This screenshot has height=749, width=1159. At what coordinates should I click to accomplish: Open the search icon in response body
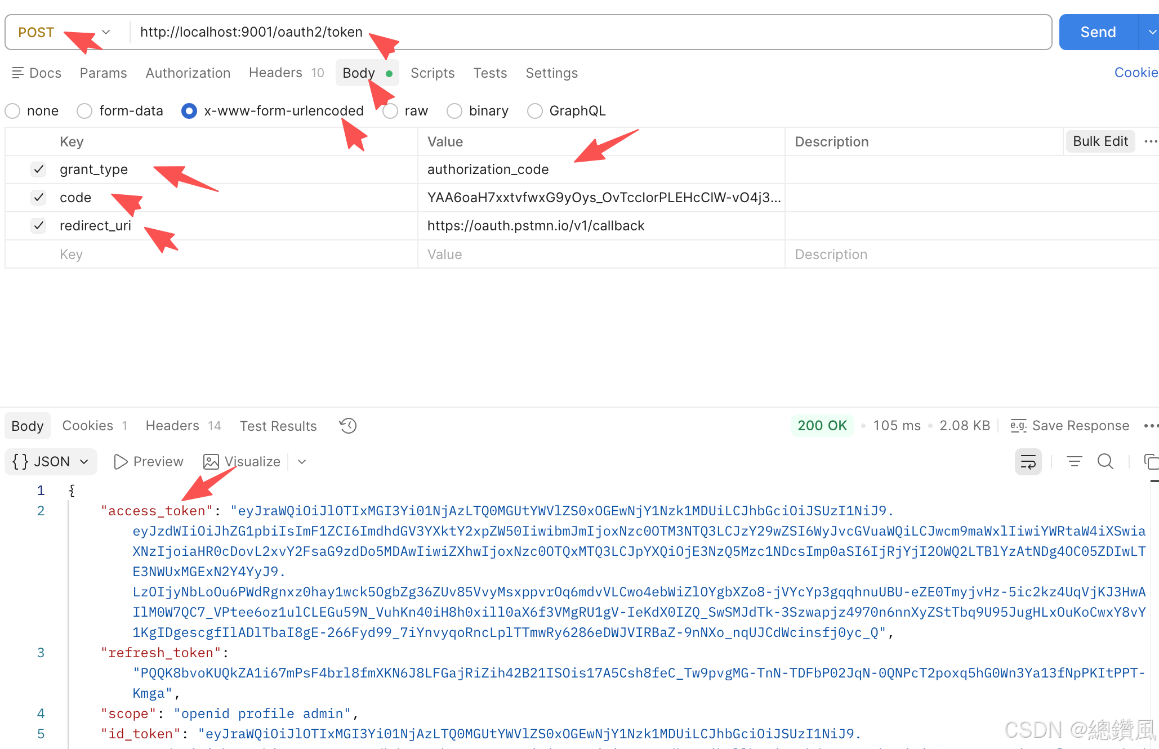pos(1105,462)
